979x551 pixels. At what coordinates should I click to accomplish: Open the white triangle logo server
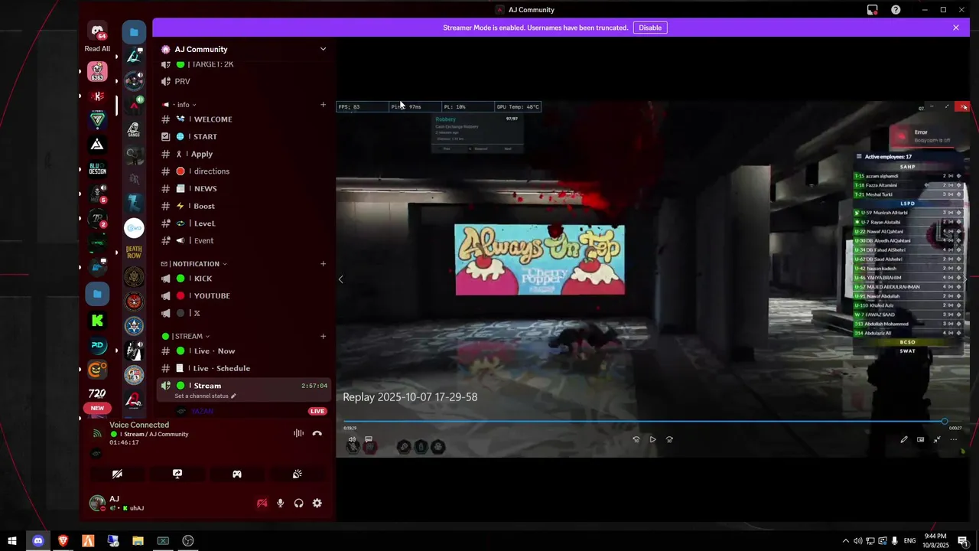[97, 144]
